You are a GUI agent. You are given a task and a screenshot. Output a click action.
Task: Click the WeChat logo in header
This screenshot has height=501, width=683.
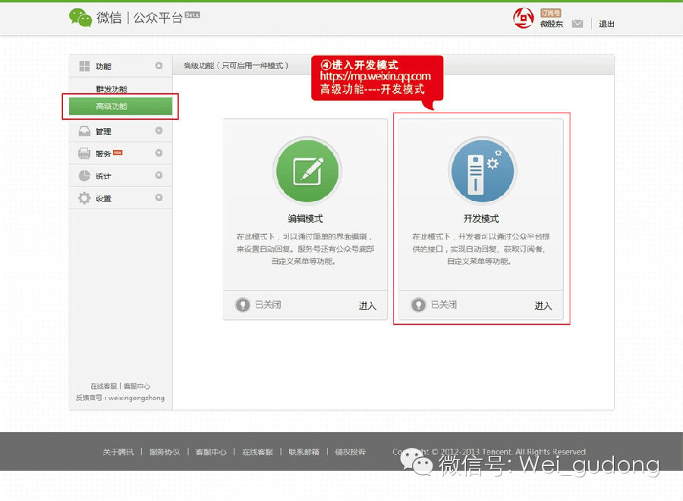[80, 17]
